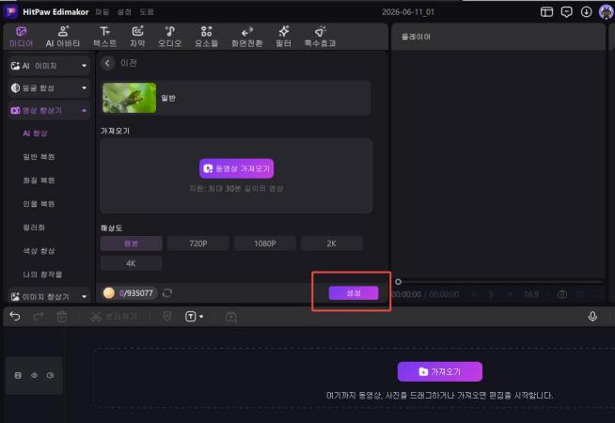Select the 1080P resolution option
Screen dimensions: 615x423
point(265,243)
